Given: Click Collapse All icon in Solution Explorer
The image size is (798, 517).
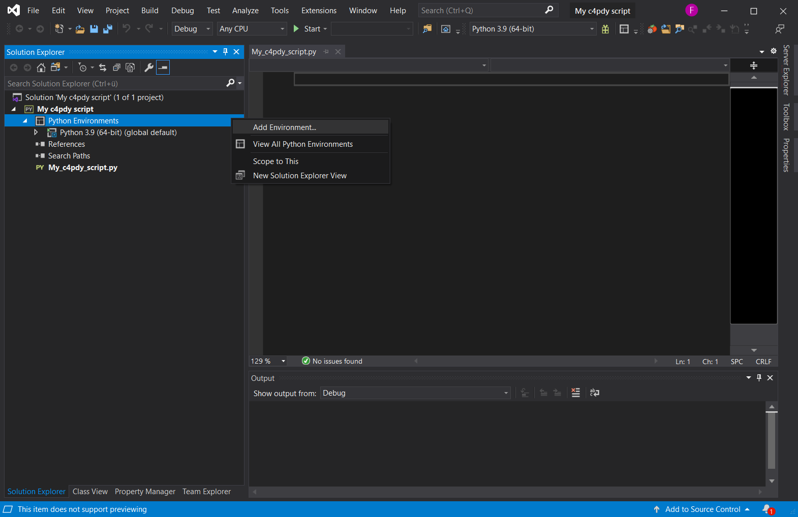Looking at the screenshot, I should tap(116, 68).
